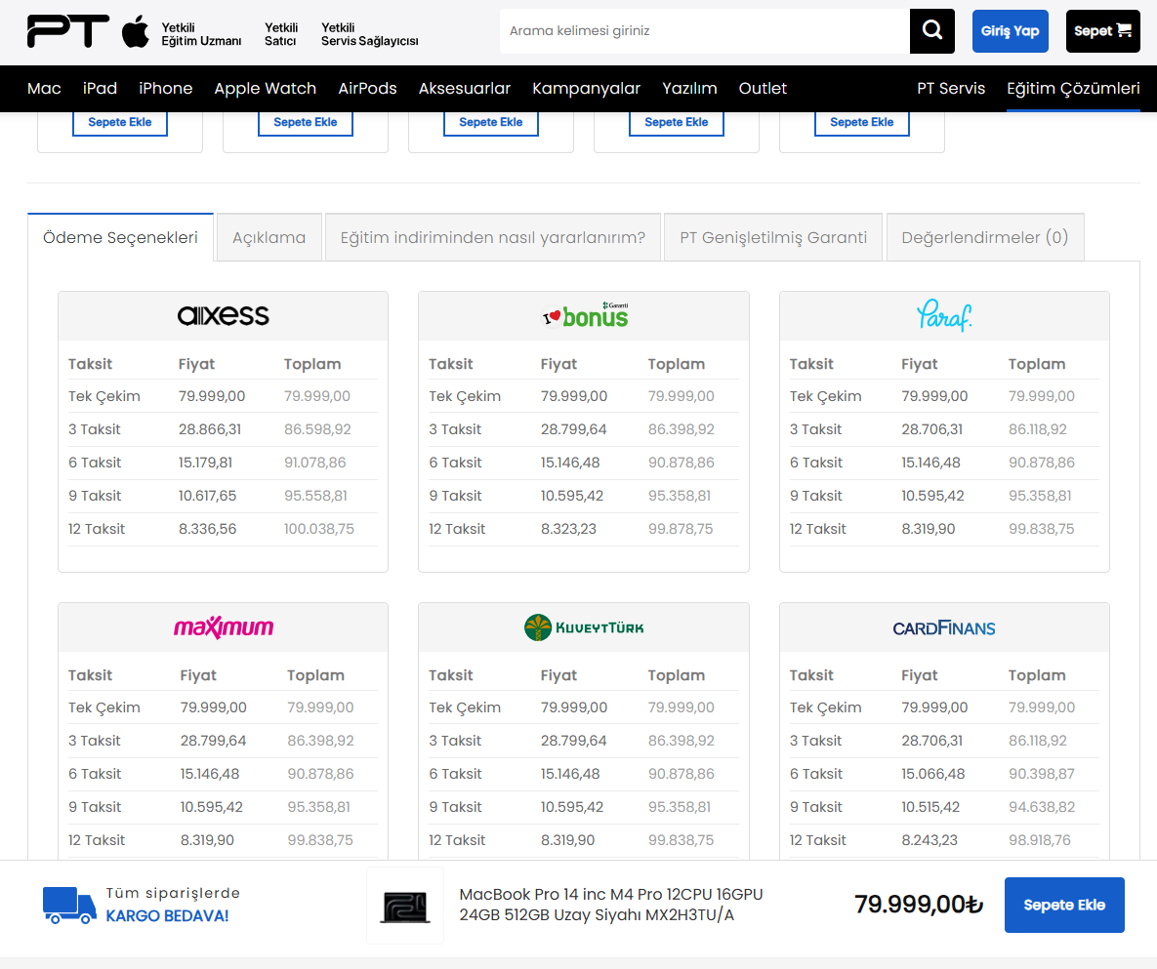This screenshot has height=969, width=1157.
Task: Open the Aksesuarlar menu
Action: point(464,89)
